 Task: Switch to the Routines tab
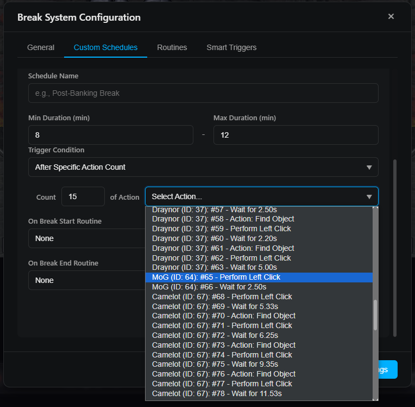(172, 47)
